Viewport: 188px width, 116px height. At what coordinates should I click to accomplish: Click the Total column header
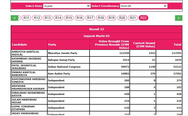pos(177,45)
